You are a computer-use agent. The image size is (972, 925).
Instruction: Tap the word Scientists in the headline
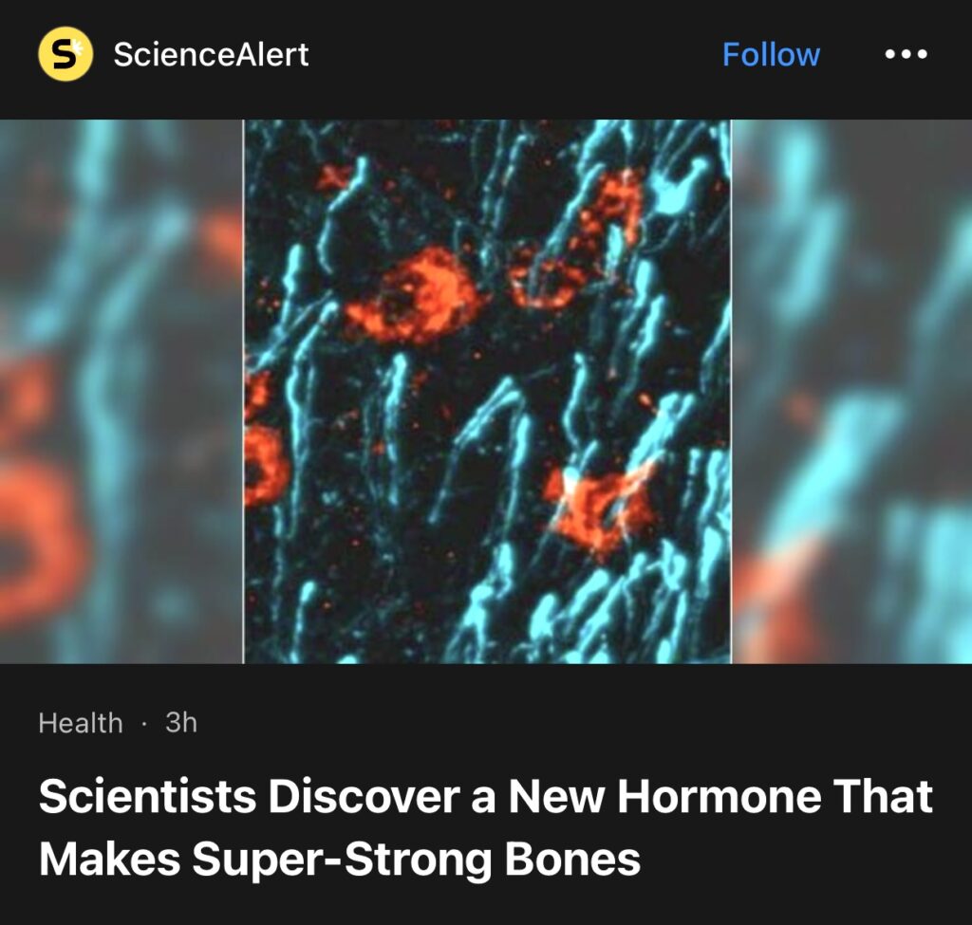tap(147, 796)
